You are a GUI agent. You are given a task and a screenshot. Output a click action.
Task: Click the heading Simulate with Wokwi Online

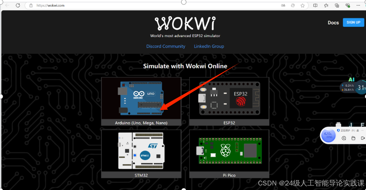click(185, 66)
